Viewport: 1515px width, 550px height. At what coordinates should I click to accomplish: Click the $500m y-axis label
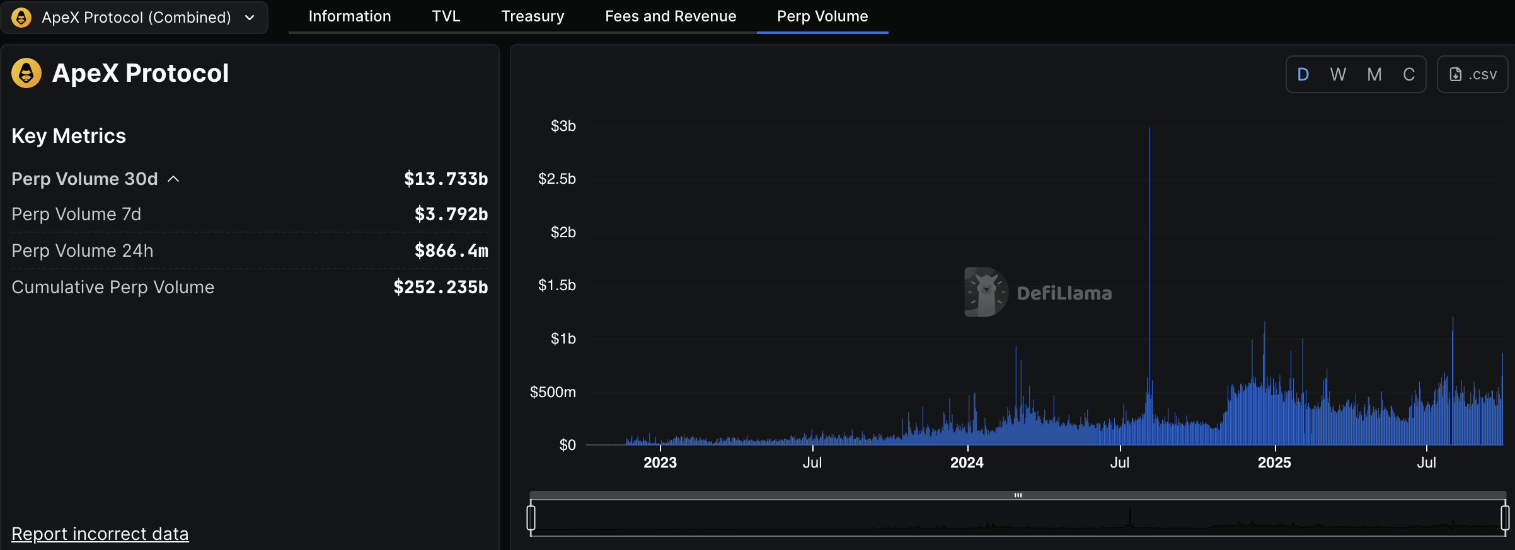[553, 392]
